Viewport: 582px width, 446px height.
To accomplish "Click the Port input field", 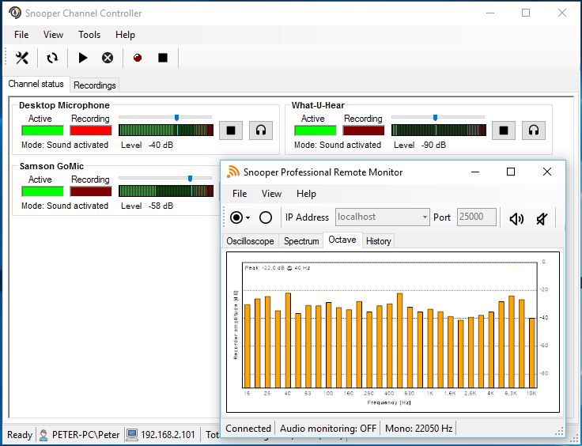I will point(477,217).
